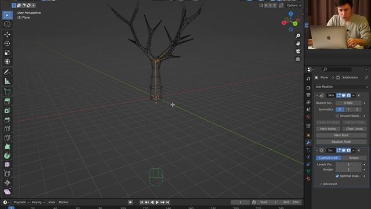Select the Transform tool

click(8, 62)
